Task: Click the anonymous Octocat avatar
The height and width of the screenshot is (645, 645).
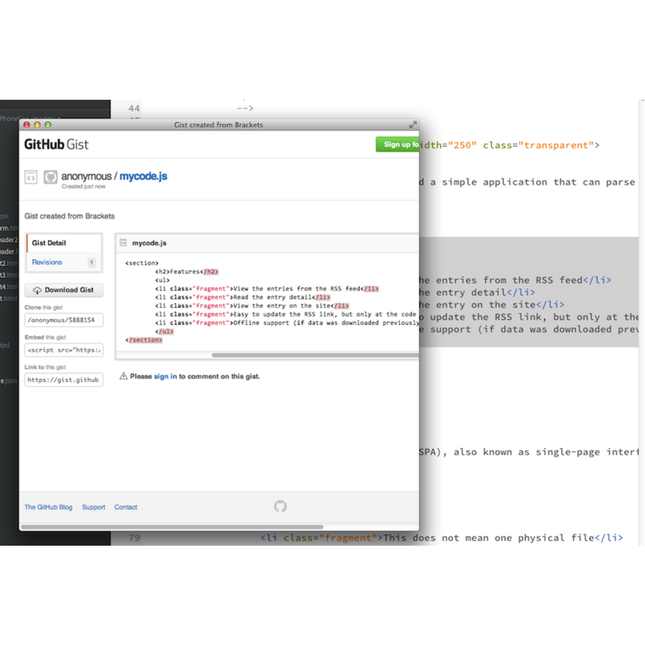Action: (50, 177)
